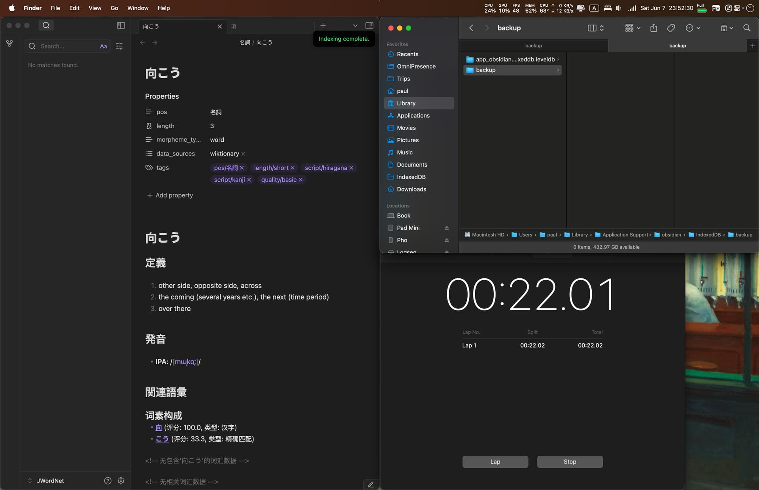Eject Pho device
The image size is (759, 490).
tap(446, 240)
